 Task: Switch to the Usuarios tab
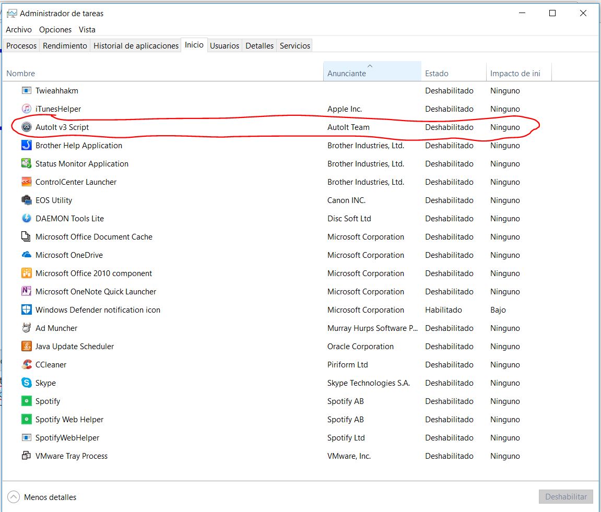(225, 45)
